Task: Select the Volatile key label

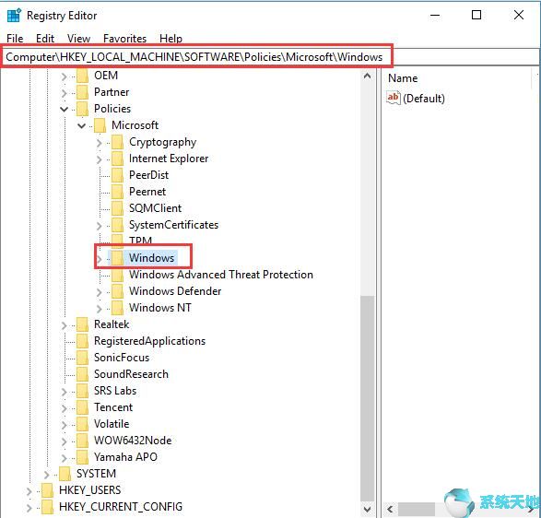Action: pos(112,424)
